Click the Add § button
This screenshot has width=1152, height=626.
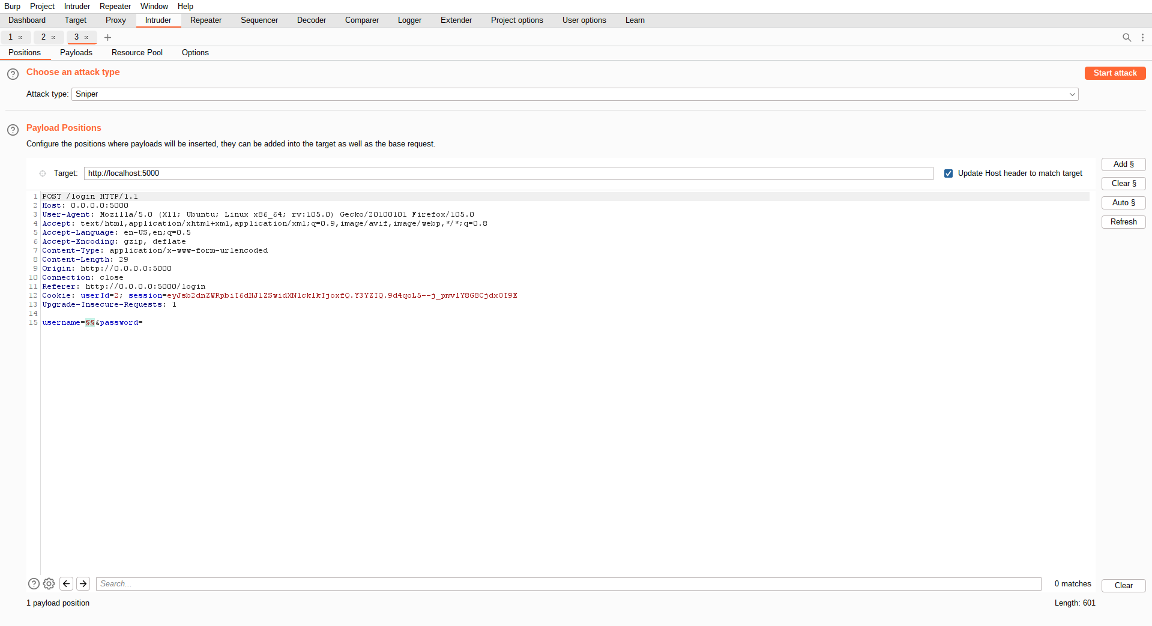[x=1123, y=164]
